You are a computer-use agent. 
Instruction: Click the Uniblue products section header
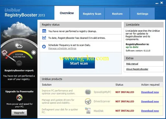(x=101, y=79)
